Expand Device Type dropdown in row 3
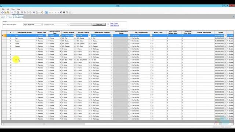The image size is (235, 132). (47, 41)
